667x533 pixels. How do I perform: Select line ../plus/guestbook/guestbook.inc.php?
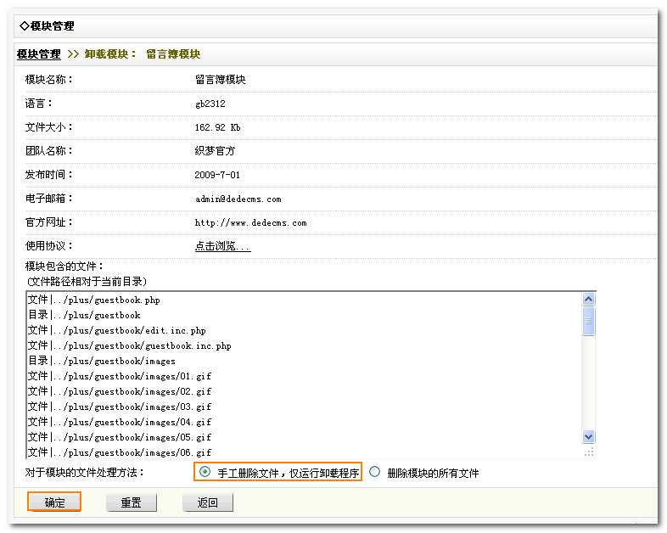[x=129, y=345]
